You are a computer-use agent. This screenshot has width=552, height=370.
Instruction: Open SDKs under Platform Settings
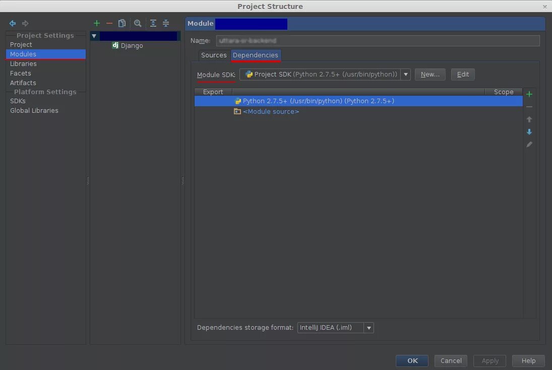[x=18, y=101]
